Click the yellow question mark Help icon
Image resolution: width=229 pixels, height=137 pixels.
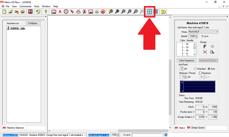46,11
